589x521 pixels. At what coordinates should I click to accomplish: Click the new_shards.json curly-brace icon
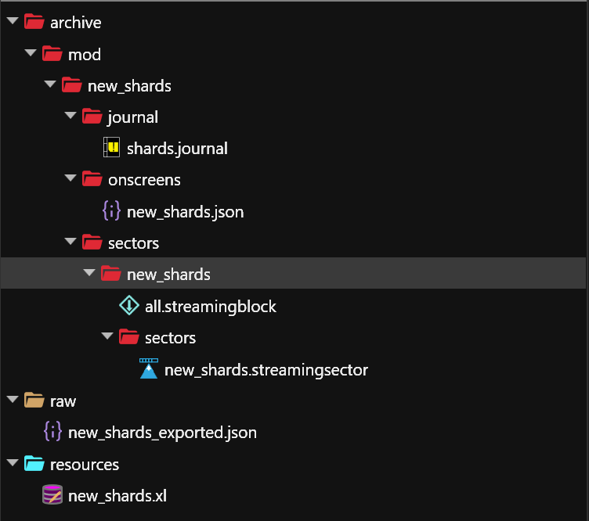pyautogui.click(x=113, y=211)
